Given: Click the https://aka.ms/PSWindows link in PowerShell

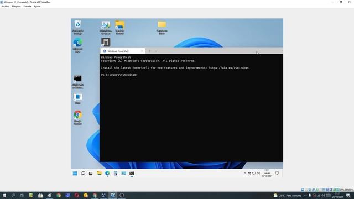Looking at the screenshot, I should [x=228, y=68].
